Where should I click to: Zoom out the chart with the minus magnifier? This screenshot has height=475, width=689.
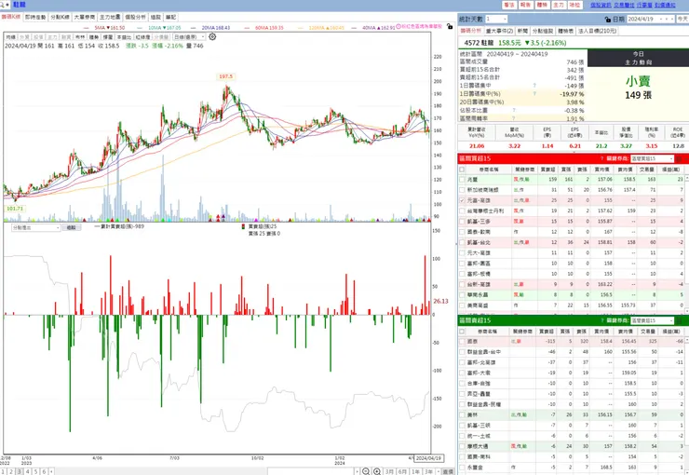tap(366, 471)
